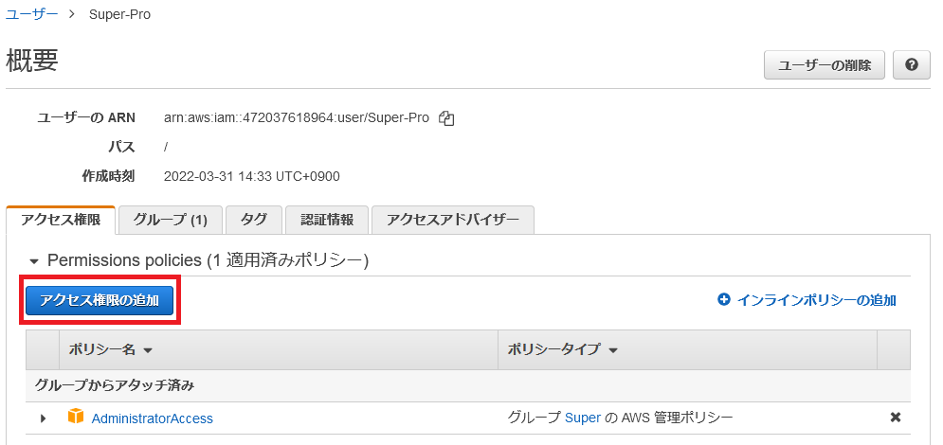Open the Super group link
Image resolution: width=943 pixels, height=445 pixels.
[x=583, y=418]
